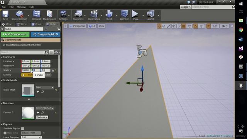
Task: Click the actor name field Cube
Action: pyautogui.click(x=24, y=29)
